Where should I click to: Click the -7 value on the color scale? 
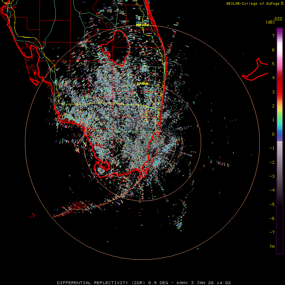(272, 232)
